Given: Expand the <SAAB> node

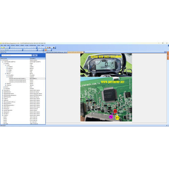Looking at the screenshot, I should (7, 70).
